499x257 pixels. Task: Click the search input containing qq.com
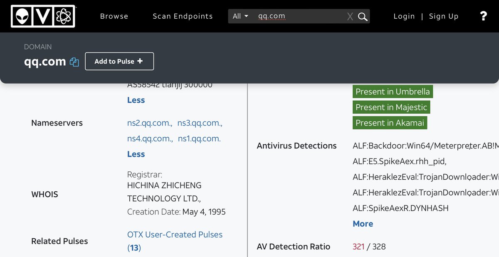coord(299,16)
